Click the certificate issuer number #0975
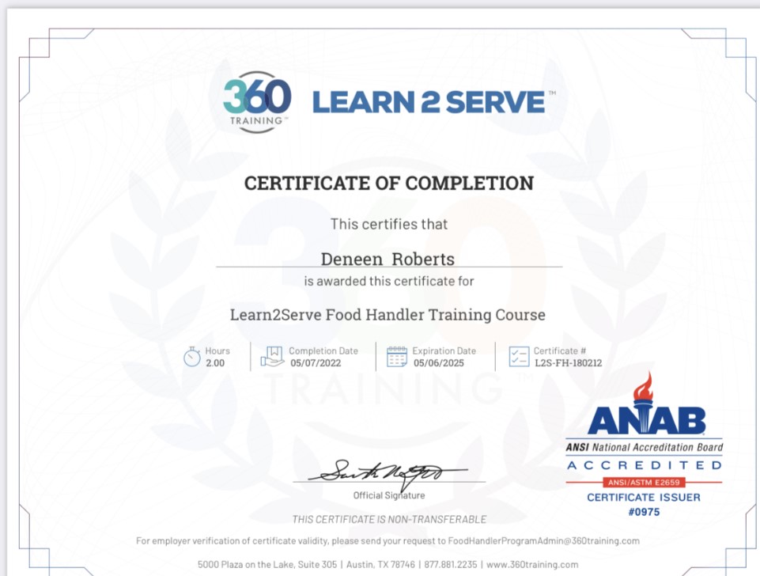 [643, 512]
